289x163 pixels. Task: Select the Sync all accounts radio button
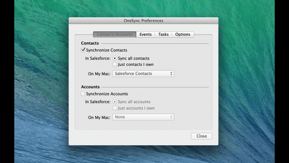tap(115, 102)
